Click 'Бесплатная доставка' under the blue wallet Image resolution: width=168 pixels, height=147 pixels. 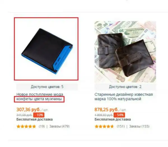(x=34, y=119)
